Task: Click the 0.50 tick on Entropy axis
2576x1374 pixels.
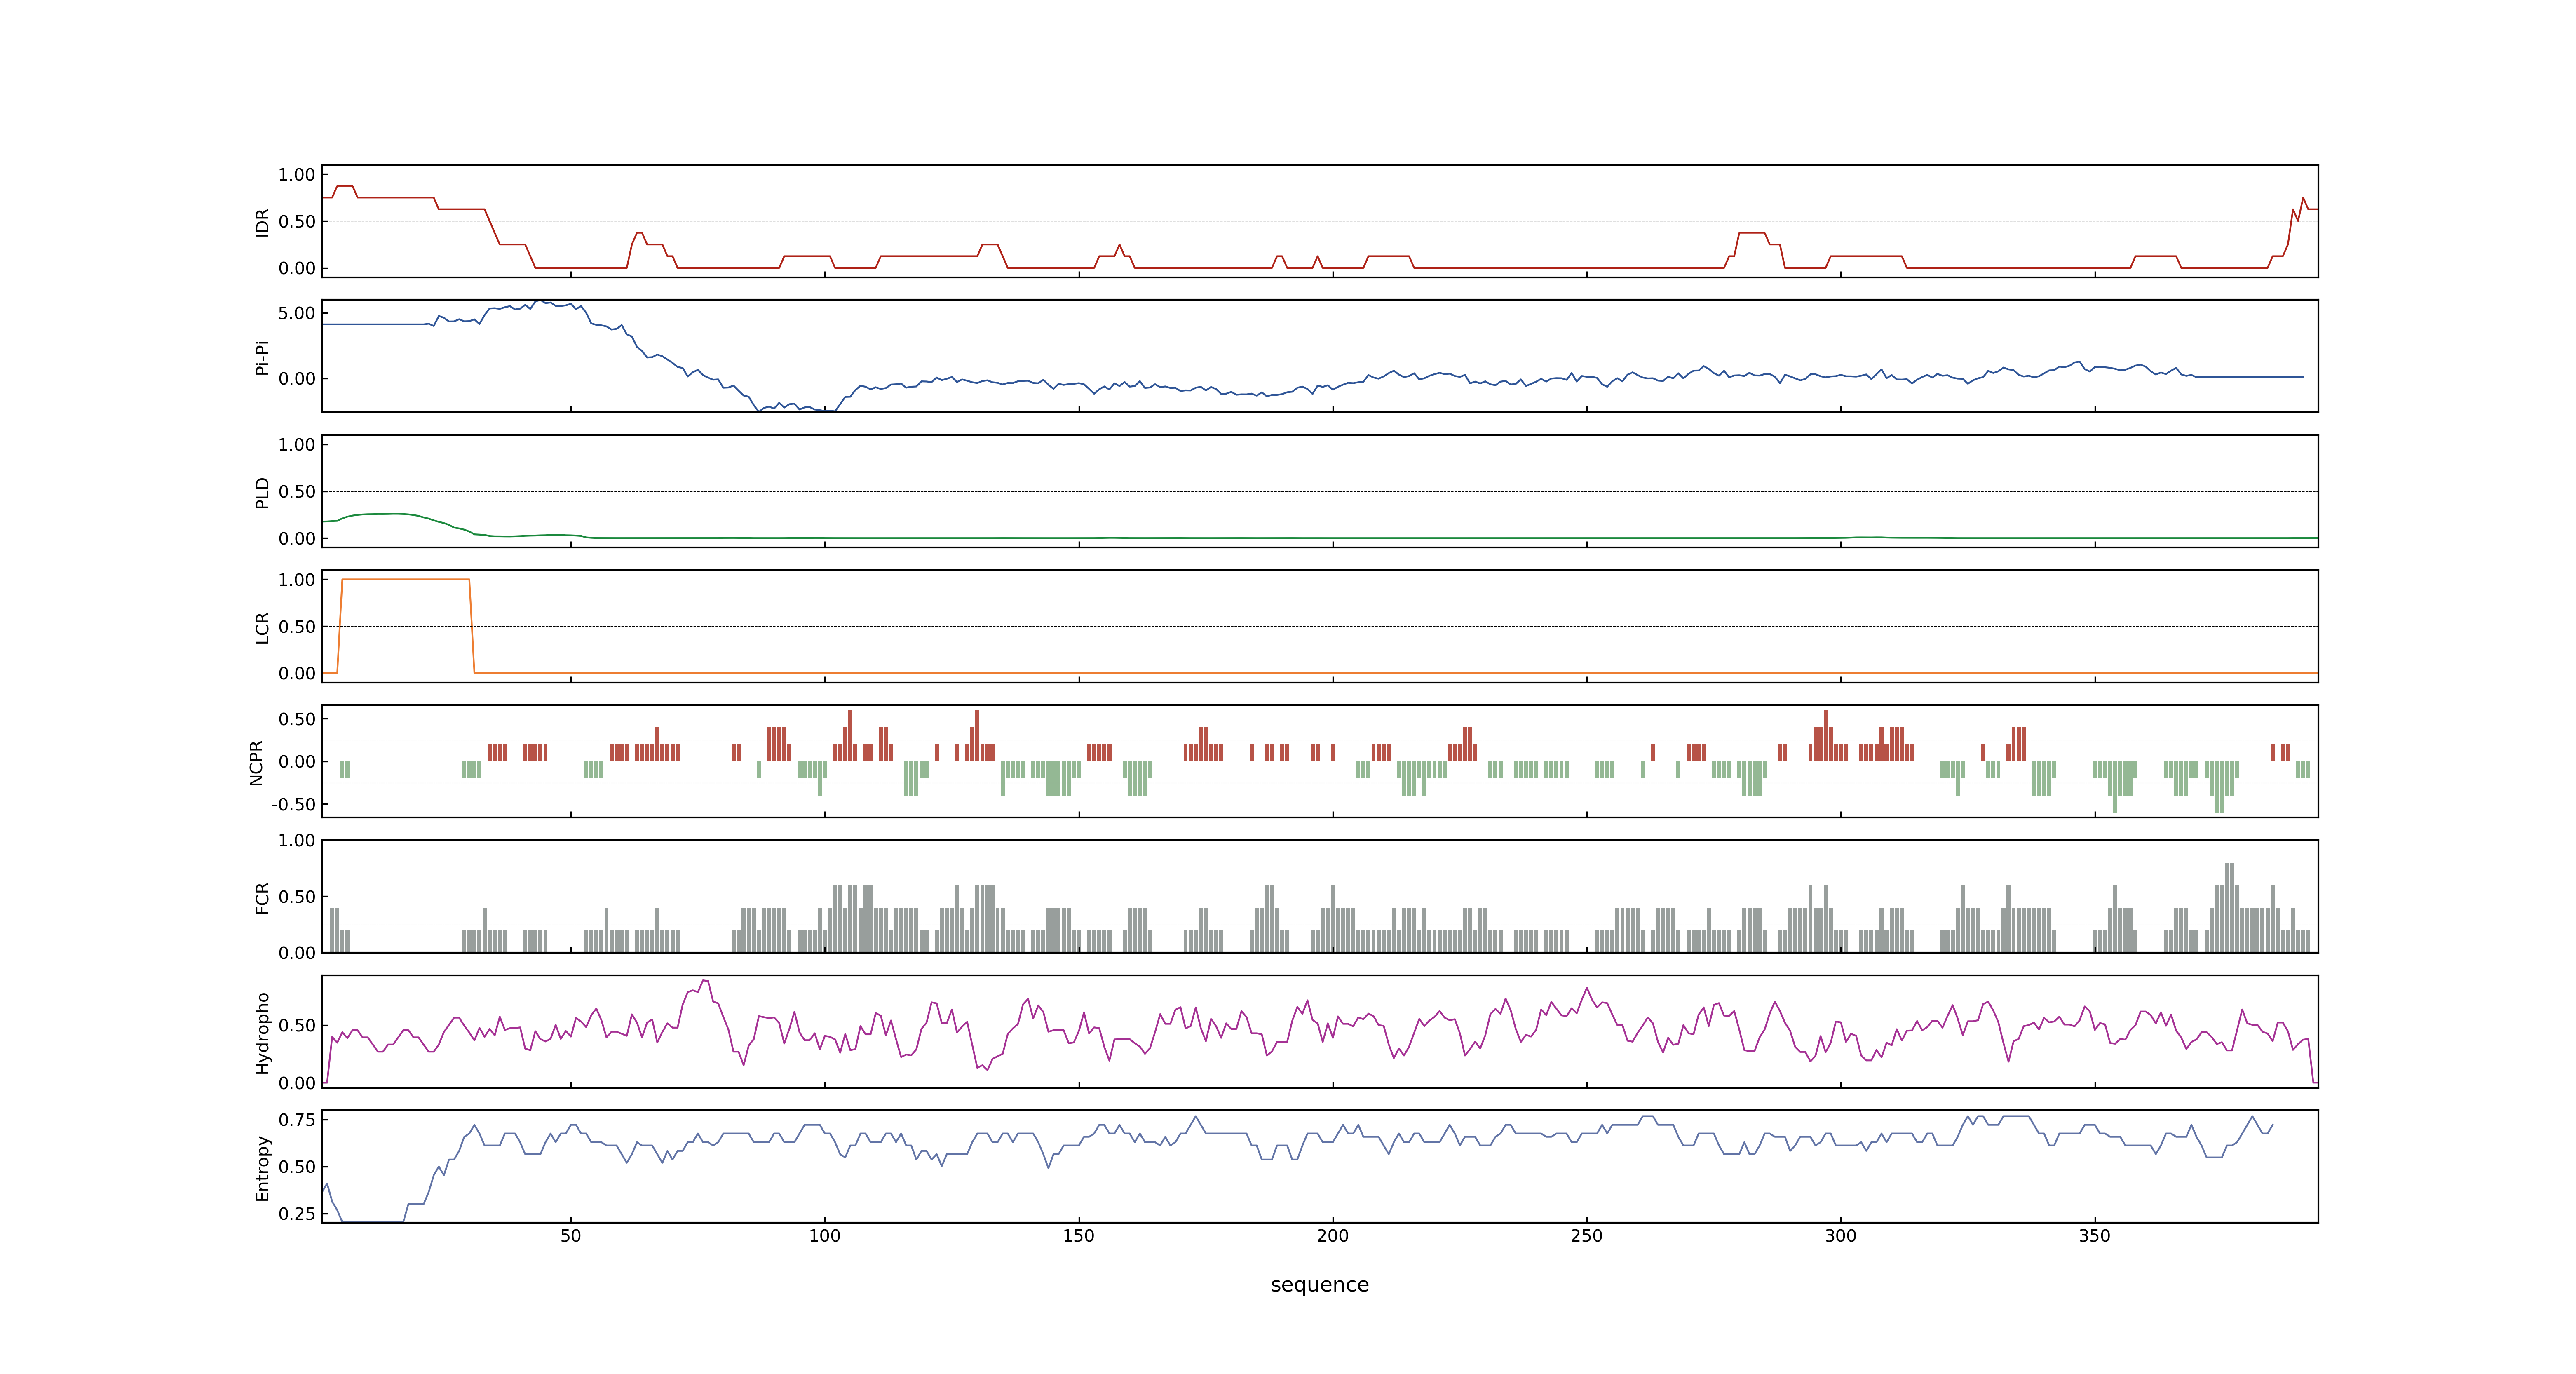Action: (x=297, y=1167)
